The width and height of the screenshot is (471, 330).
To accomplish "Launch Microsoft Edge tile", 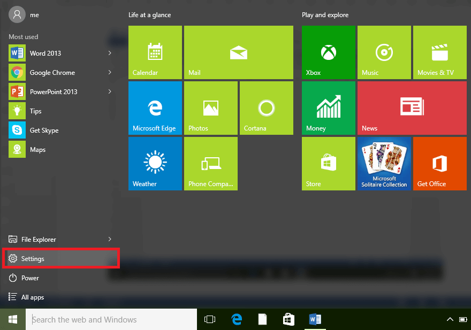I will click(155, 108).
